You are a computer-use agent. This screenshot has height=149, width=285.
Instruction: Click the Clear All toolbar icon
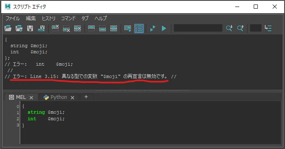coord(77,28)
